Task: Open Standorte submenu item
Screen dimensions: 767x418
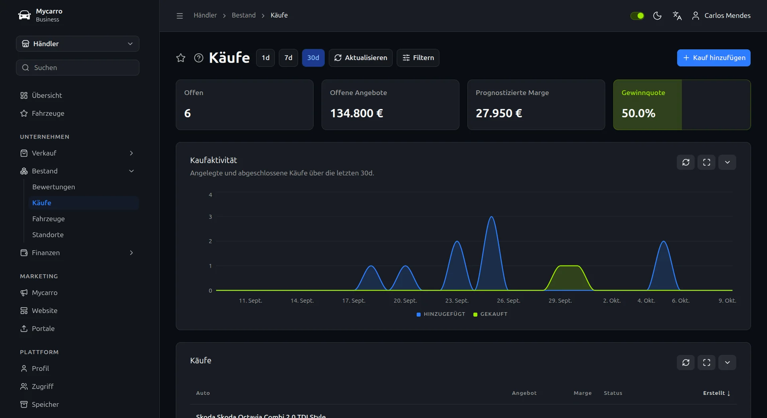Action: pyautogui.click(x=83, y=235)
